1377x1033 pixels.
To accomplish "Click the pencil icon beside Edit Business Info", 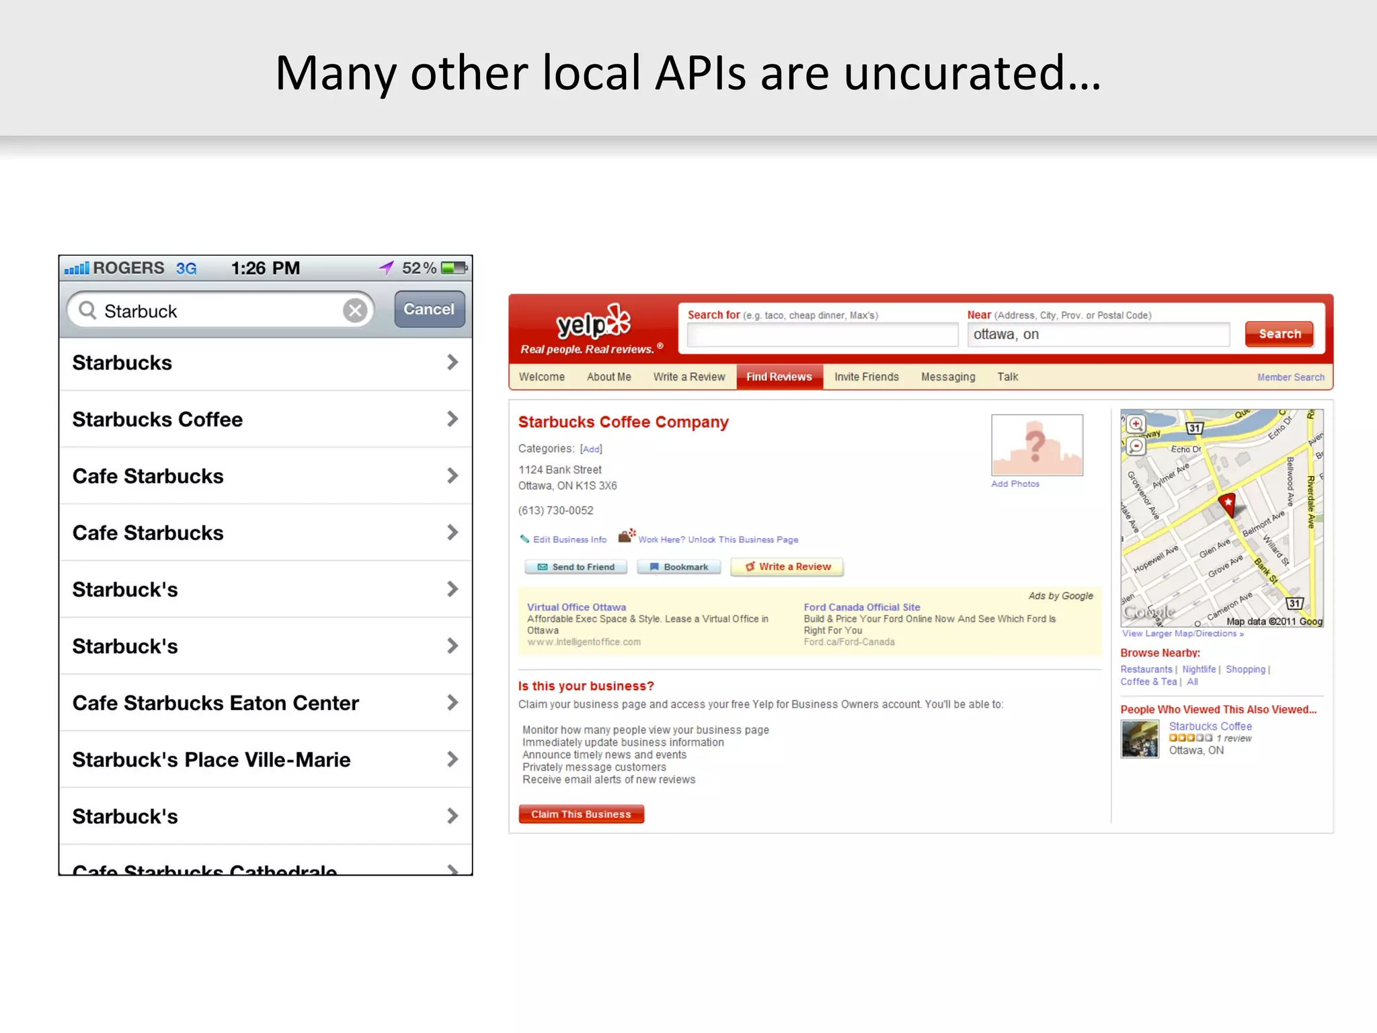I will point(524,539).
